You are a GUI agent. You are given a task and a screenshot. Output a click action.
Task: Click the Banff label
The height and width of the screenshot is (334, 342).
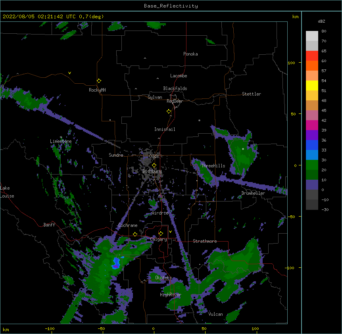pos(49,225)
